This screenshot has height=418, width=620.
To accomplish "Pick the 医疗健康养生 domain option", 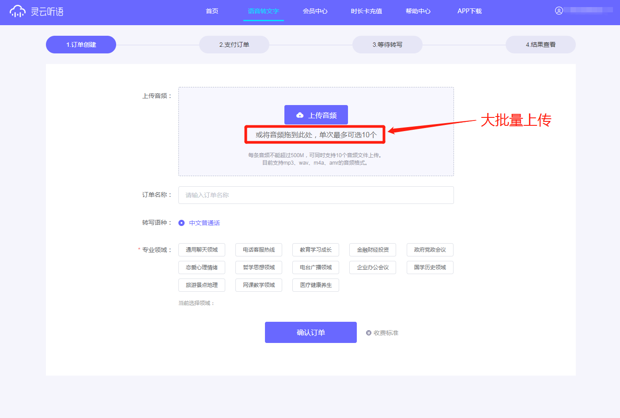I will tap(316, 285).
